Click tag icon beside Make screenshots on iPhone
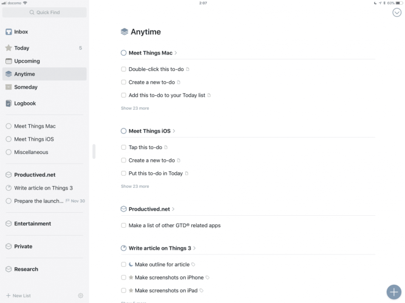 coord(208,278)
